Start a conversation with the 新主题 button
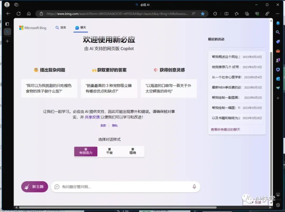The width and height of the screenshot is (285, 212). pyautogui.click(x=35, y=186)
